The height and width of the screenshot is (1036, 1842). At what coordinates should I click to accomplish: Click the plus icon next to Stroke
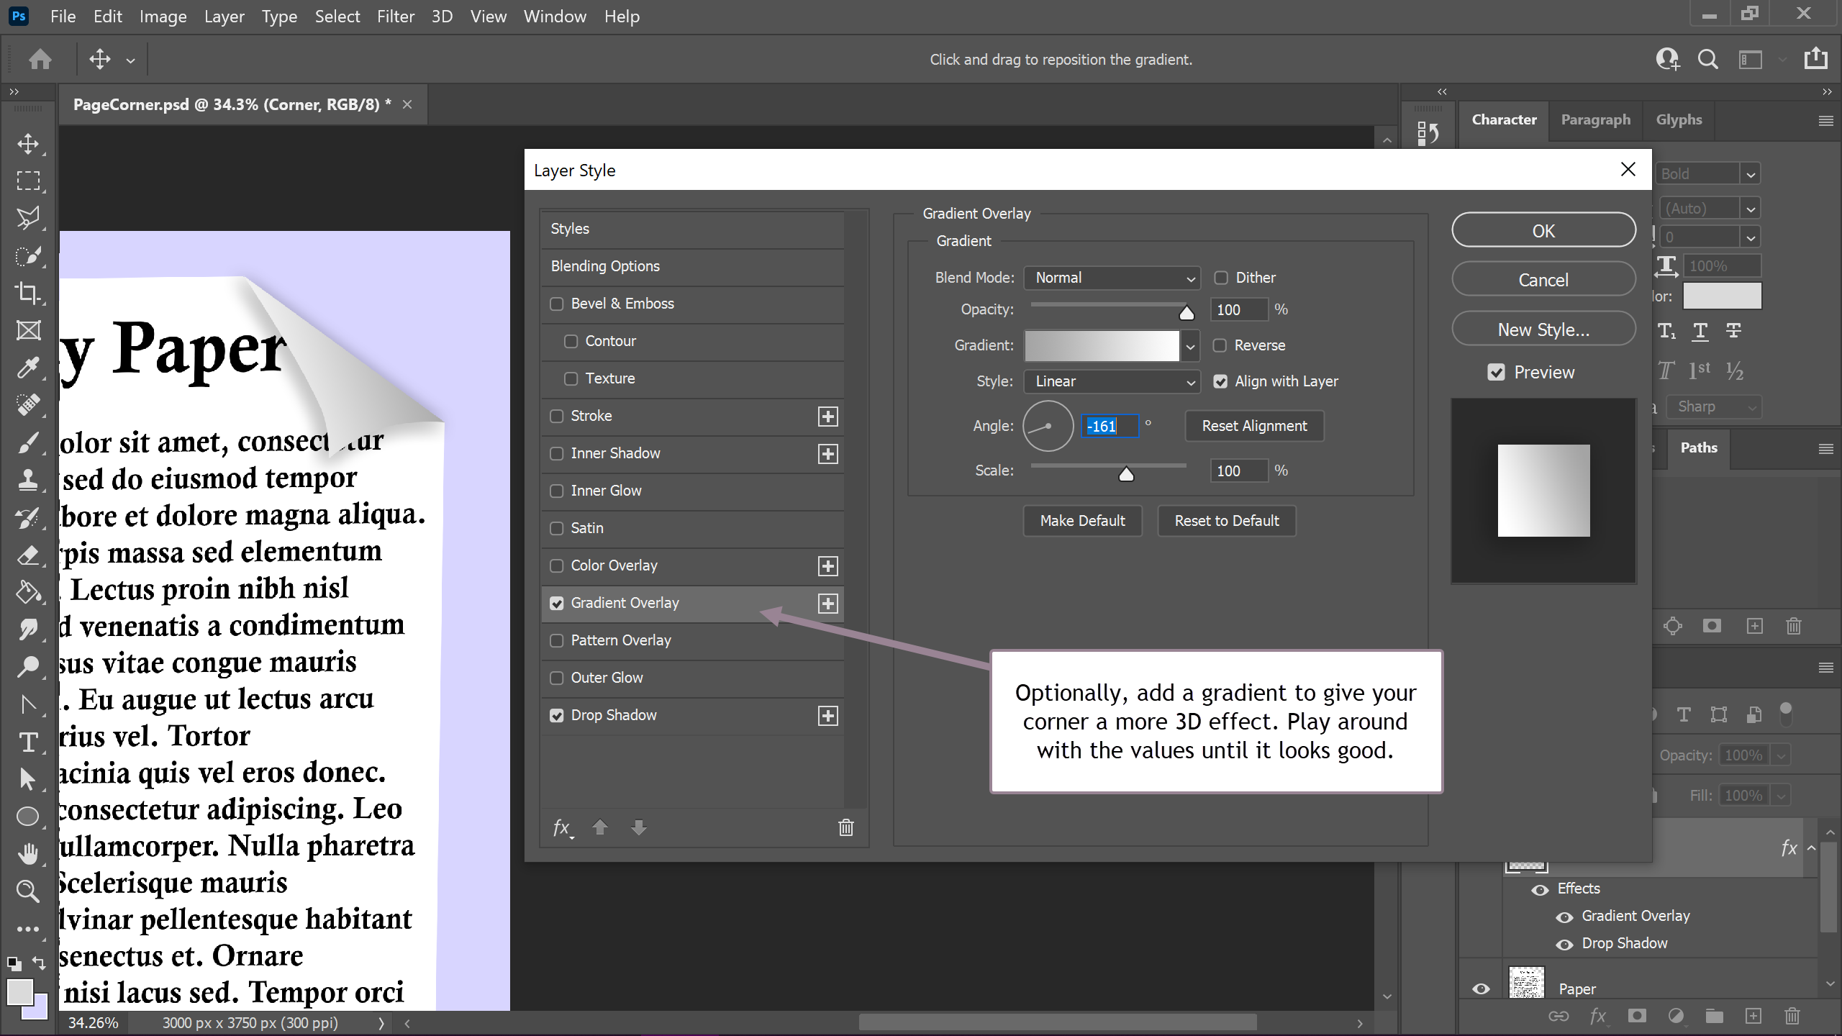[x=827, y=416]
